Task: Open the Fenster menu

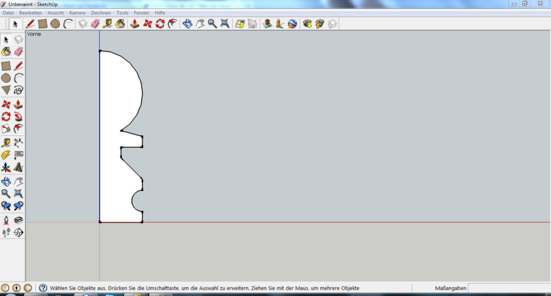Action: tap(141, 13)
